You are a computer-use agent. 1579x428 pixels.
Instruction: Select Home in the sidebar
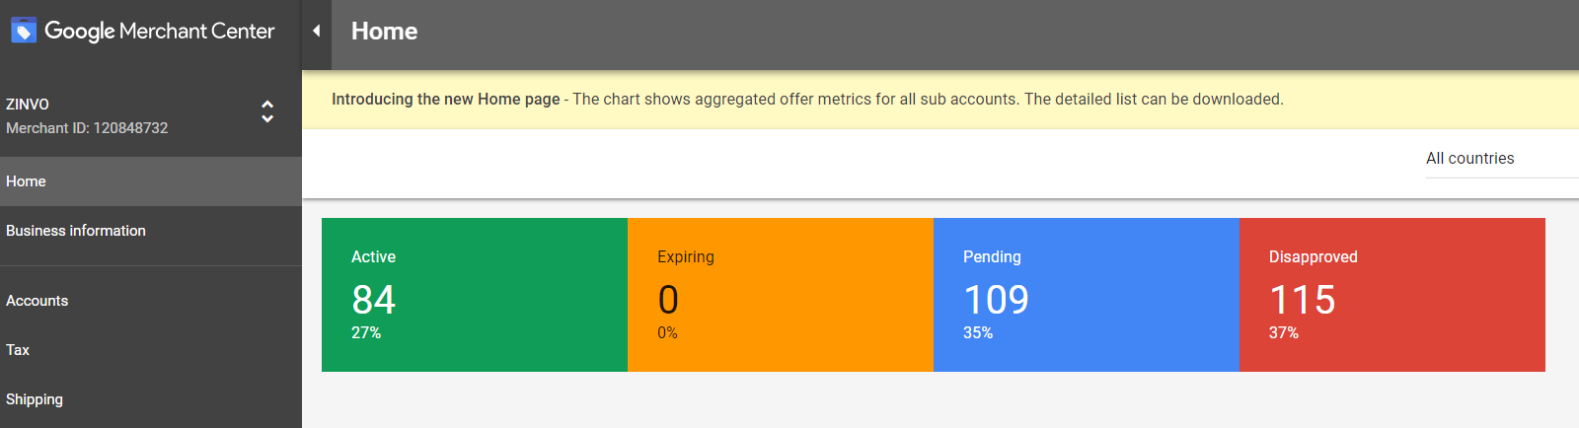[x=27, y=181]
